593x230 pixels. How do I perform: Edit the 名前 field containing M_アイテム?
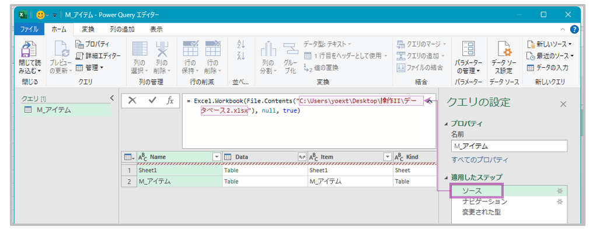509,147
